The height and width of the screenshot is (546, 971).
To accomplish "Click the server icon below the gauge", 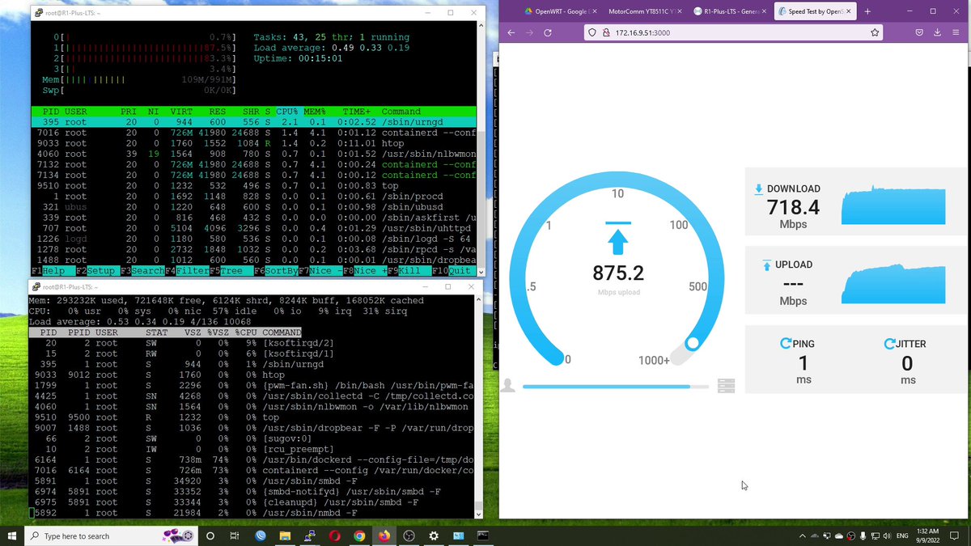I will tap(726, 387).
